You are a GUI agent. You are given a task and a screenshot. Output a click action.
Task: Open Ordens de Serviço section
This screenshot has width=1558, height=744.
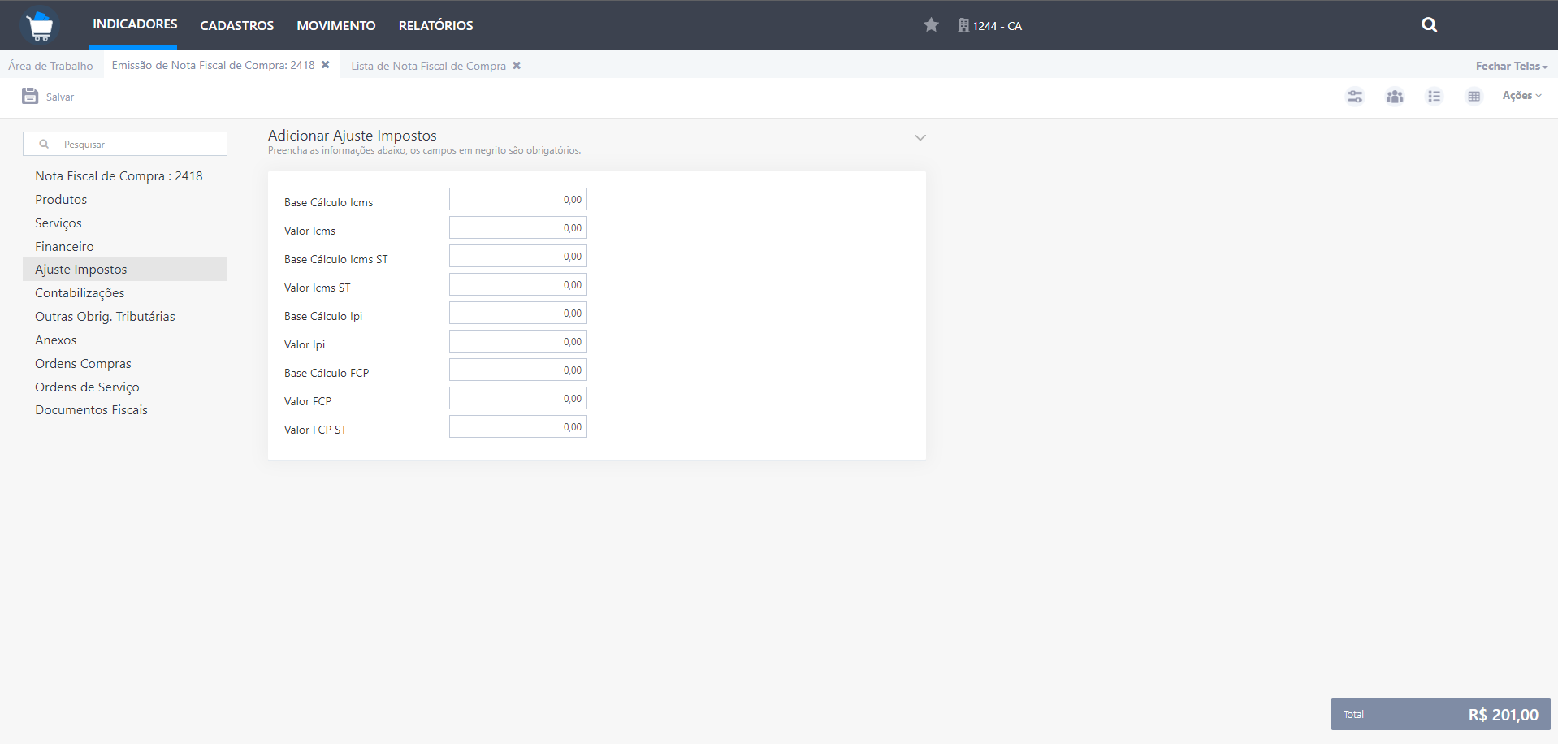click(x=87, y=387)
